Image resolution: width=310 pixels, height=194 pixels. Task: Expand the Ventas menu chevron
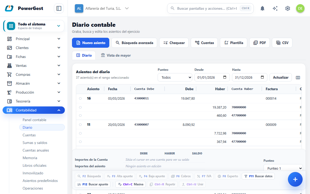coord(59,66)
